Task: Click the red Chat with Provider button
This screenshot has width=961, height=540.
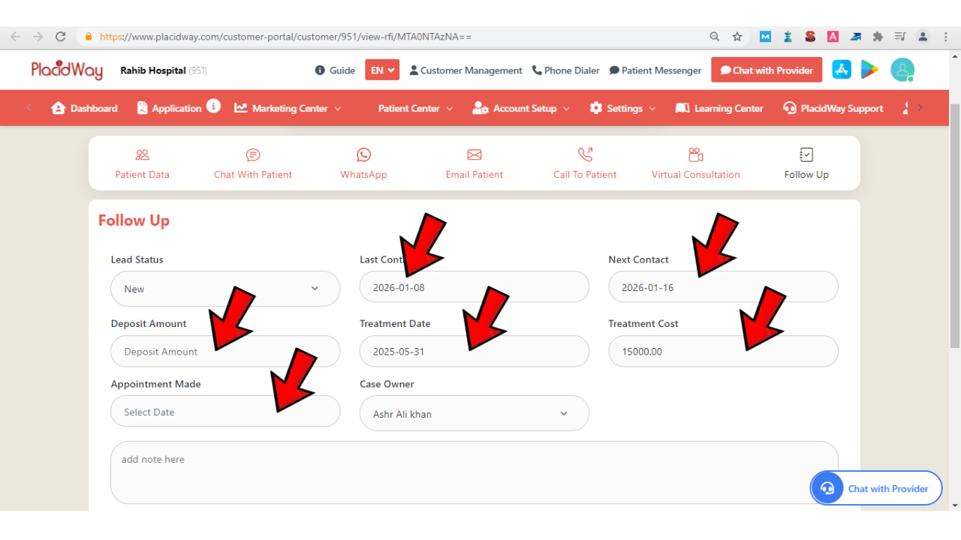Action: pyautogui.click(x=767, y=70)
